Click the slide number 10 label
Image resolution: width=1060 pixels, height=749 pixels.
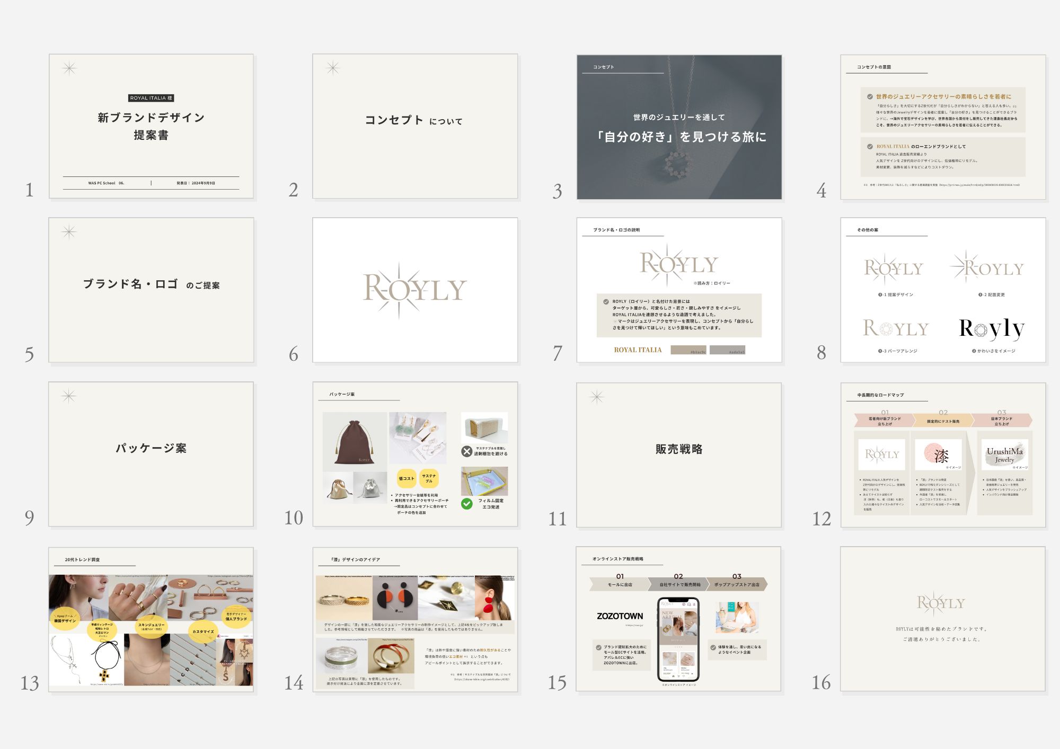click(x=294, y=518)
